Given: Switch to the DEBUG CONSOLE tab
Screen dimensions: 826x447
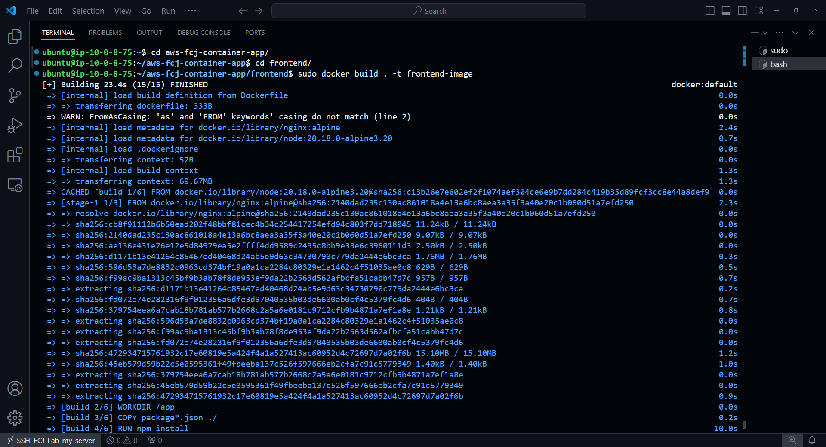Looking at the screenshot, I should [x=203, y=33].
